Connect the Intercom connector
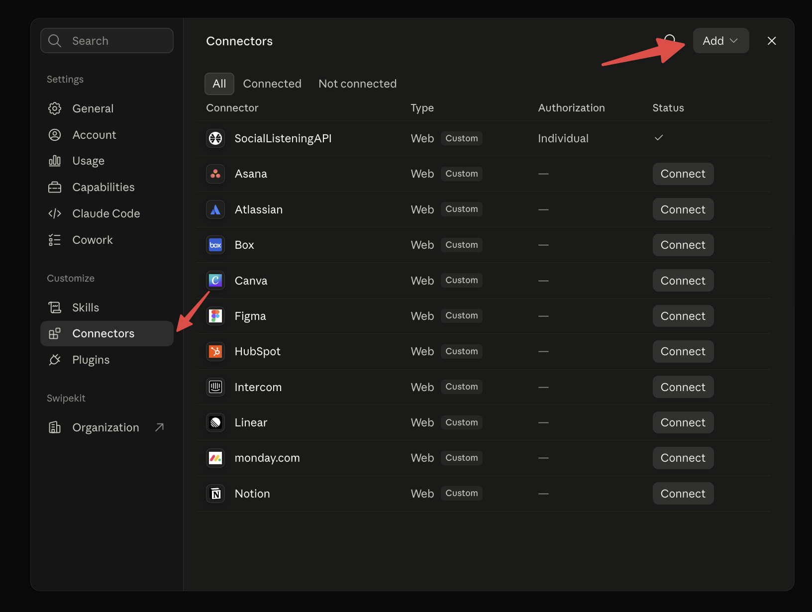This screenshot has width=812, height=612. click(683, 387)
